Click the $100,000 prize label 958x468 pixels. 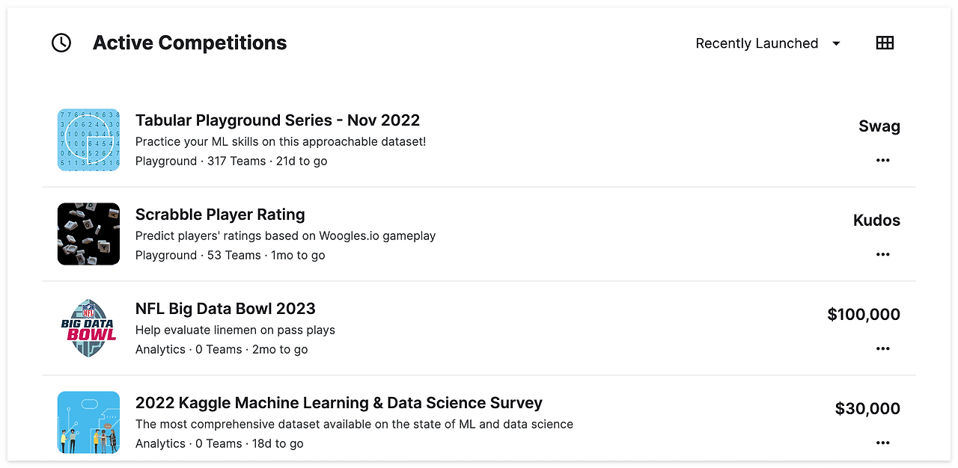click(863, 315)
